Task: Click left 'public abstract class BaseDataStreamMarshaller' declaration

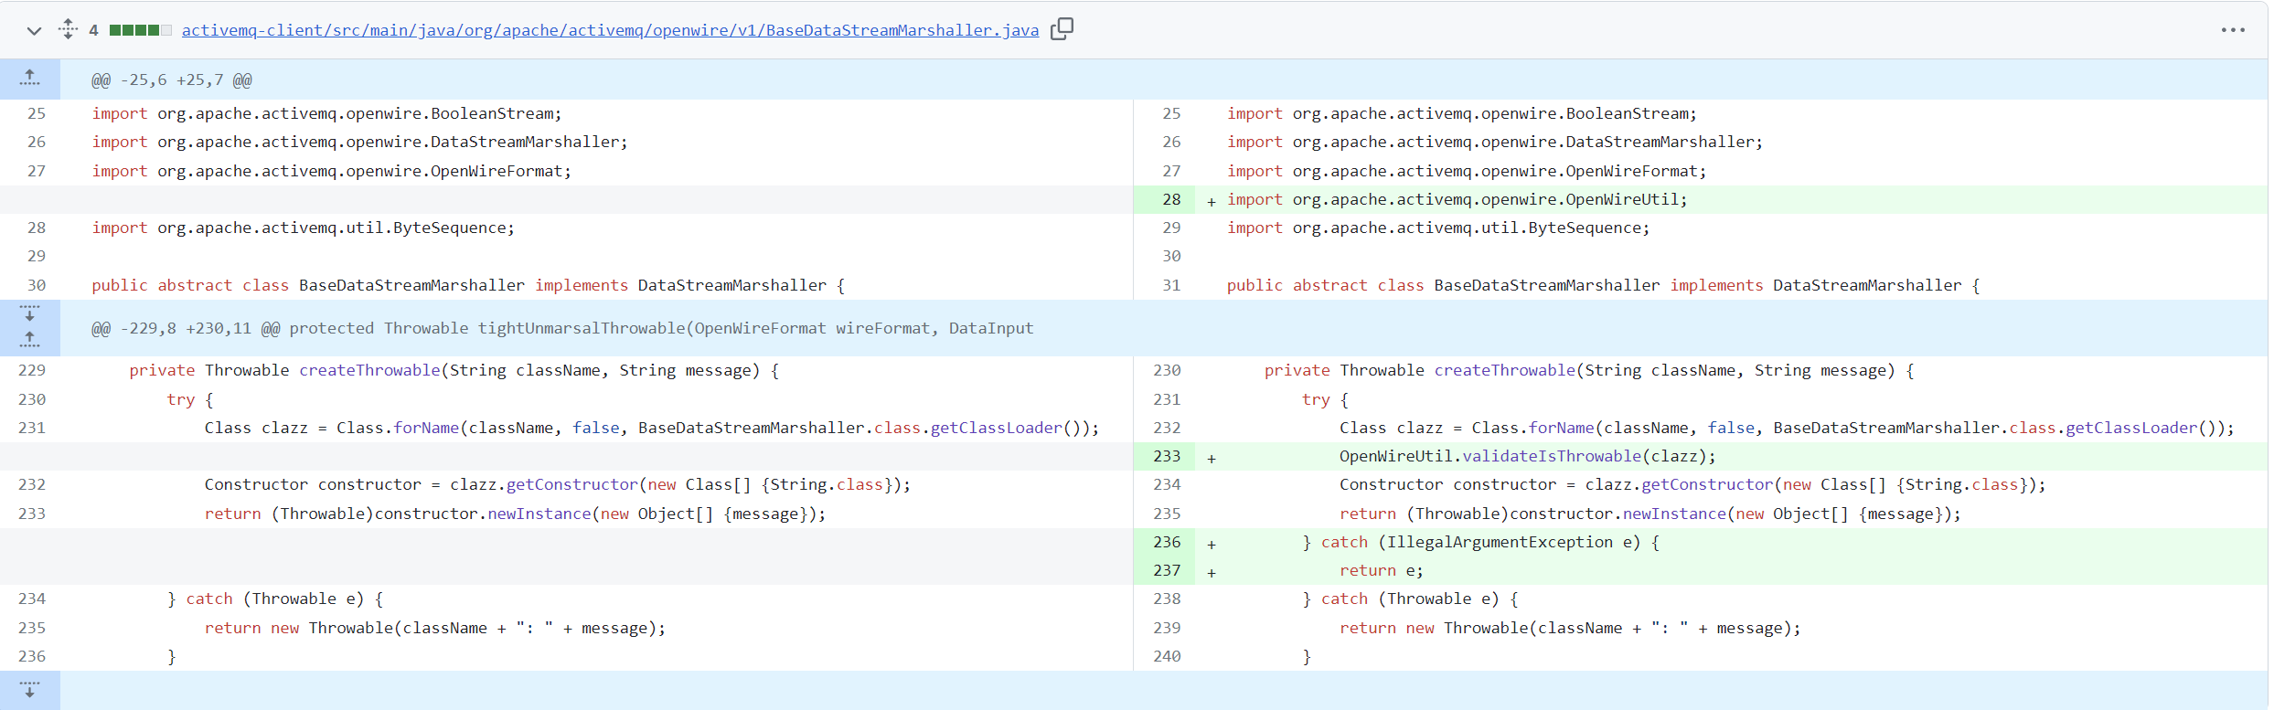Action: pos(467,285)
